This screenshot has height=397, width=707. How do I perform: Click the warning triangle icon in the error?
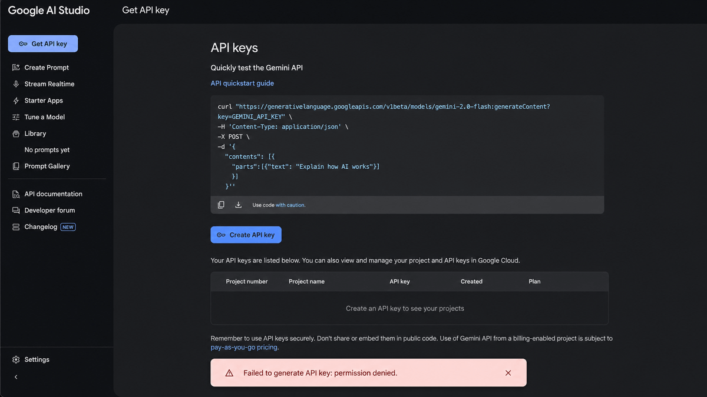pos(229,373)
